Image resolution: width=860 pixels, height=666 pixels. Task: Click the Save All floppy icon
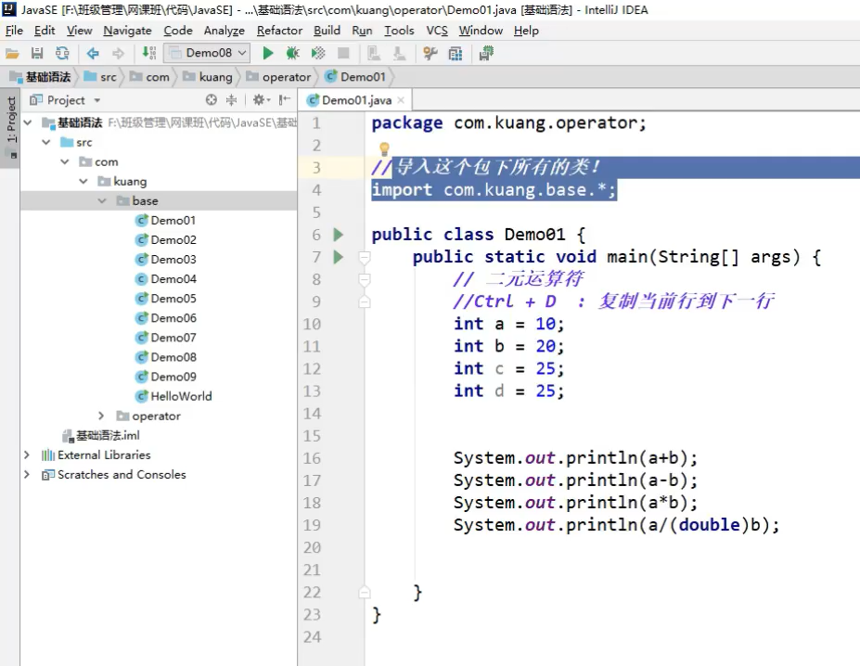(x=37, y=54)
